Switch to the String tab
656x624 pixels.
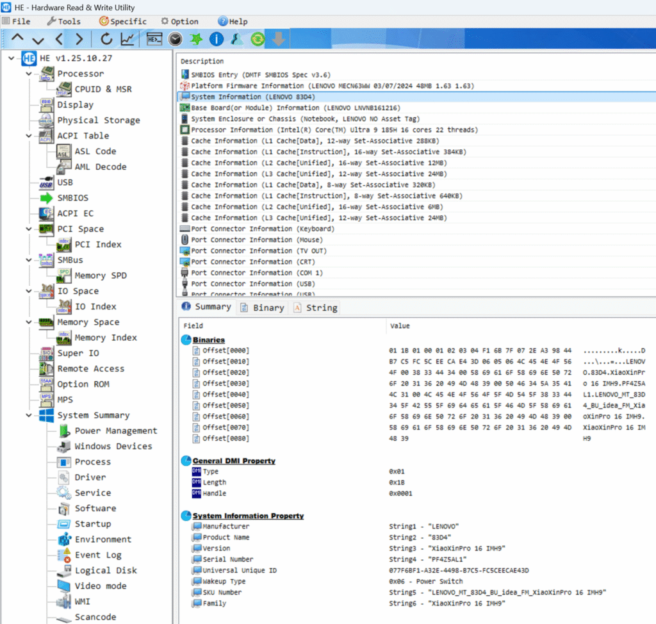[x=315, y=308]
